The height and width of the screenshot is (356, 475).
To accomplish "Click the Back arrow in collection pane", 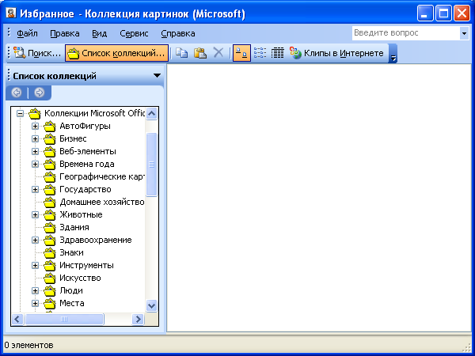I will click(x=17, y=93).
